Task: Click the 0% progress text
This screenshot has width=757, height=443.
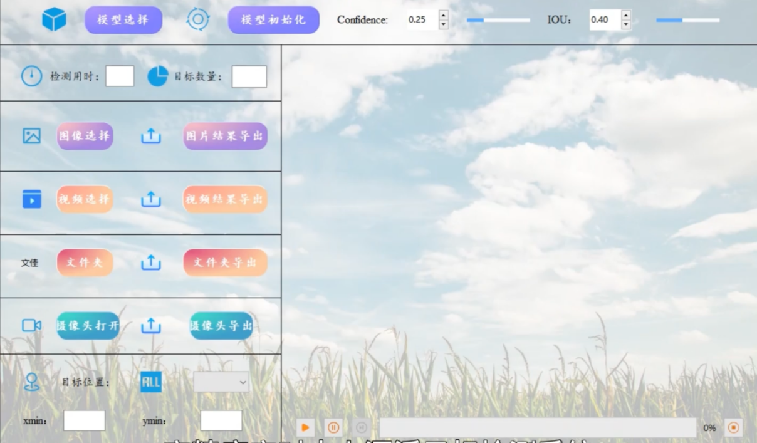Action: tap(709, 428)
